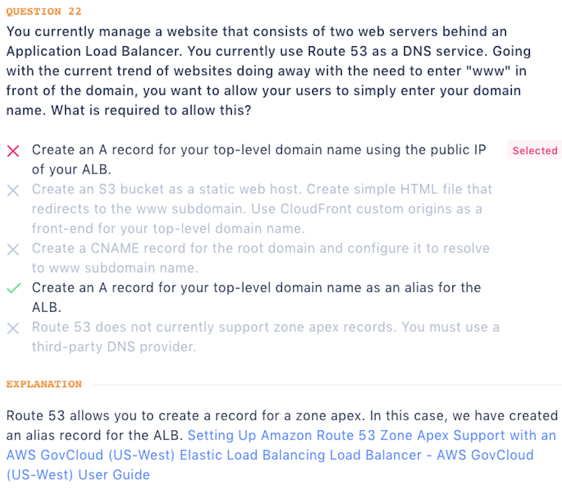Click the green checkmark beside the alias answer
The width and height of the screenshot is (562, 489).
click(x=14, y=289)
